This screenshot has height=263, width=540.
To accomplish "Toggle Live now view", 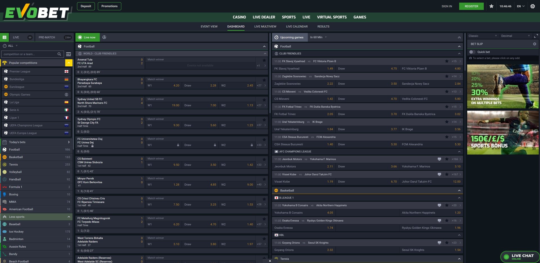I will (87, 37).
